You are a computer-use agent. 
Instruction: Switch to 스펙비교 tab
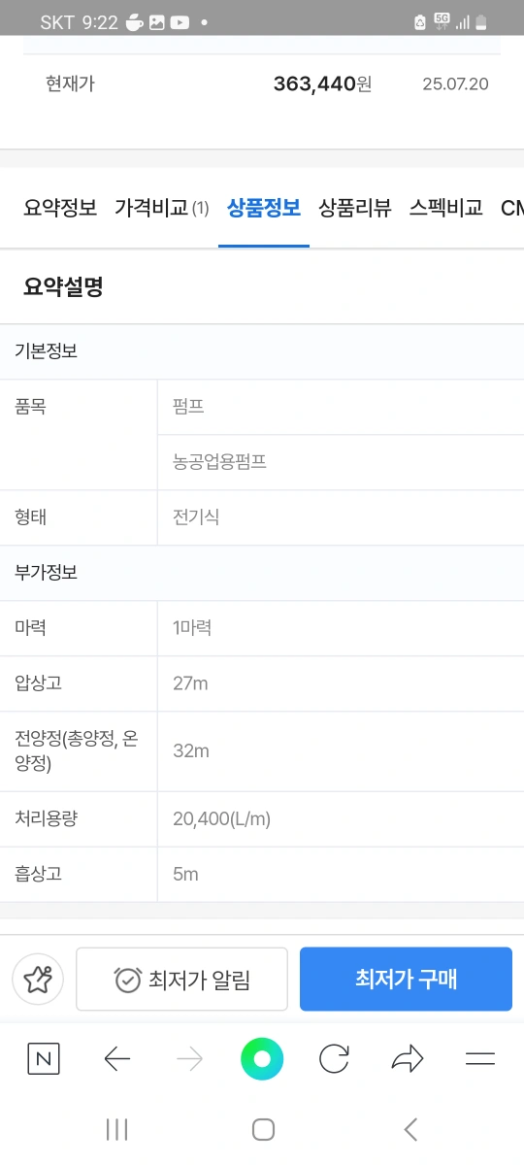point(445,208)
